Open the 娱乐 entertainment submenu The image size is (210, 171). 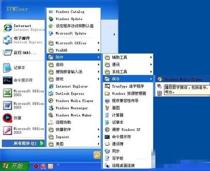click(128, 79)
